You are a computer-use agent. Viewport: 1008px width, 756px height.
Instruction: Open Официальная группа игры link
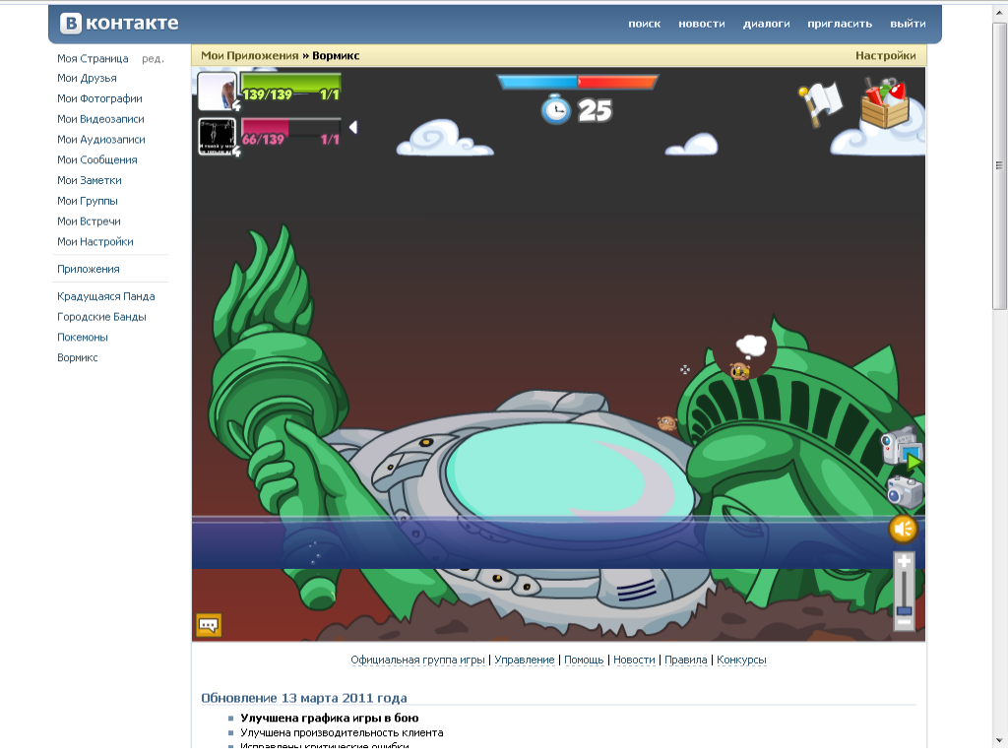pyautogui.click(x=417, y=660)
